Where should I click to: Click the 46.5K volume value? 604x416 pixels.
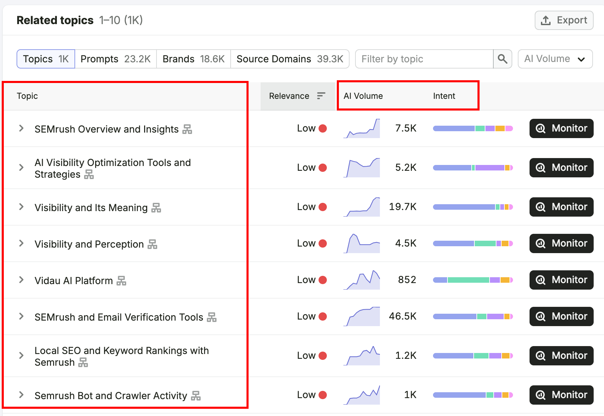click(403, 316)
